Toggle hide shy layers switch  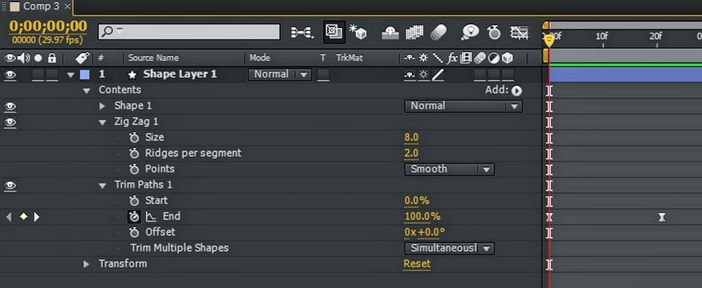[x=391, y=32]
